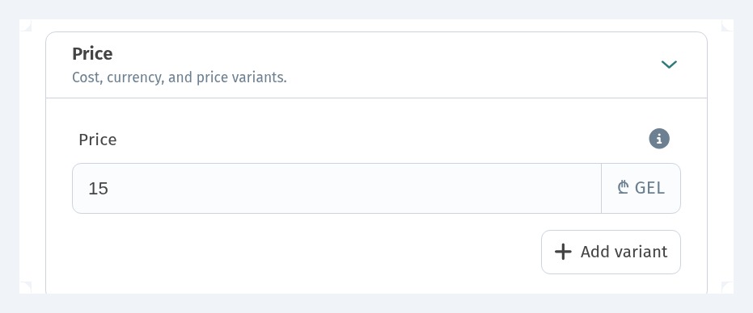Click the Price panel header bar
The image size is (753, 313).
377,65
